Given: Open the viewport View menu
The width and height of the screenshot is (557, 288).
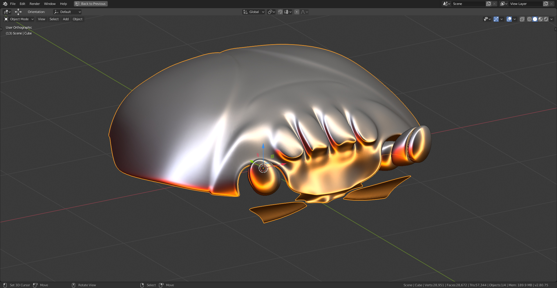Looking at the screenshot, I should pyautogui.click(x=41, y=19).
